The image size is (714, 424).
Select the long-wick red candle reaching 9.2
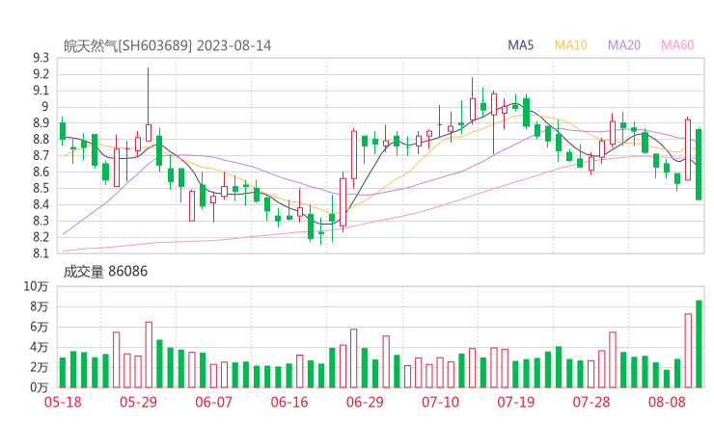point(148,104)
